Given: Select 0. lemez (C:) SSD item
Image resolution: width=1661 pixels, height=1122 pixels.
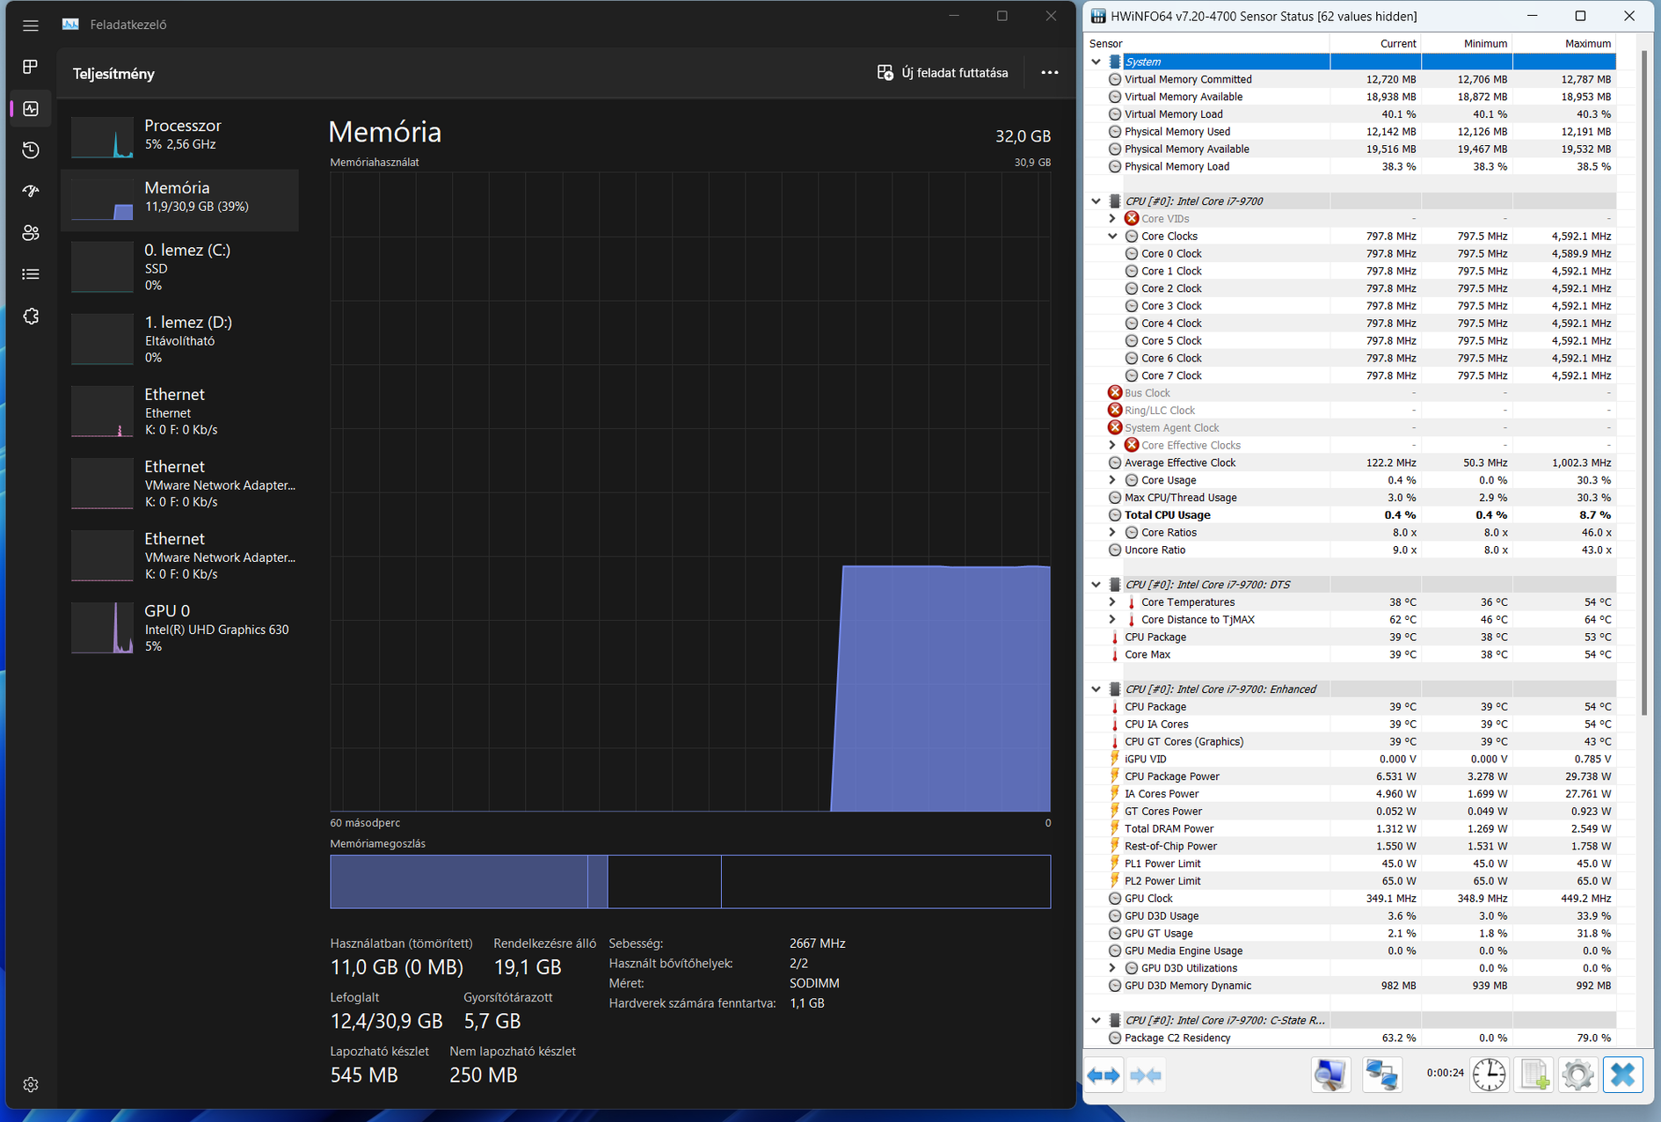Looking at the screenshot, I should point(180,267).
